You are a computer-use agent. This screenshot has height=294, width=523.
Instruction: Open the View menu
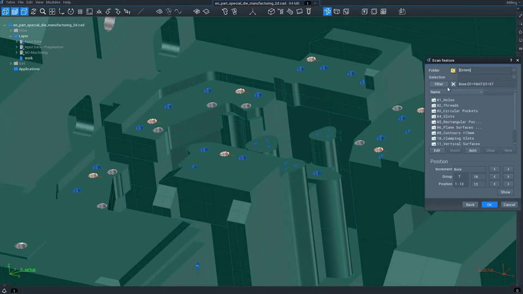tap(39, 2)
